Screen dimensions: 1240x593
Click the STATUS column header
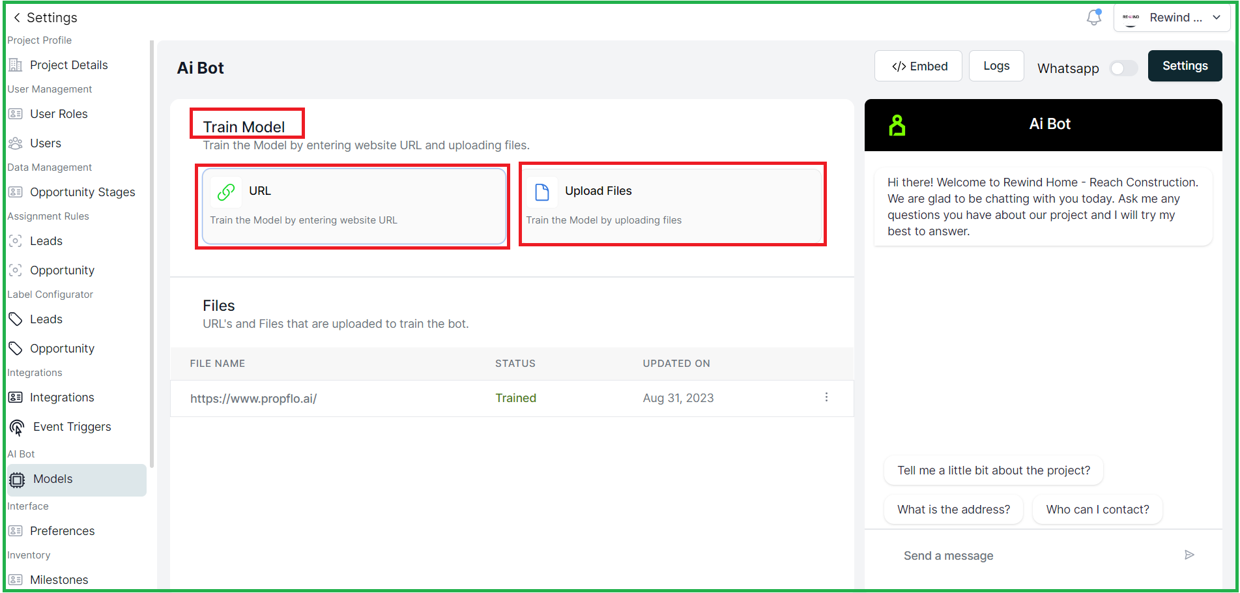515,364
